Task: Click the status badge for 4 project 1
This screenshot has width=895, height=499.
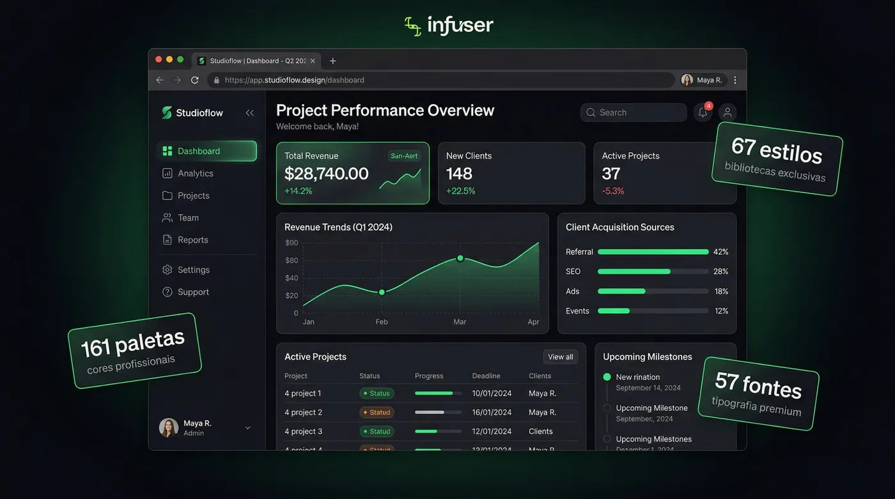Action: (x=377, y=394)
